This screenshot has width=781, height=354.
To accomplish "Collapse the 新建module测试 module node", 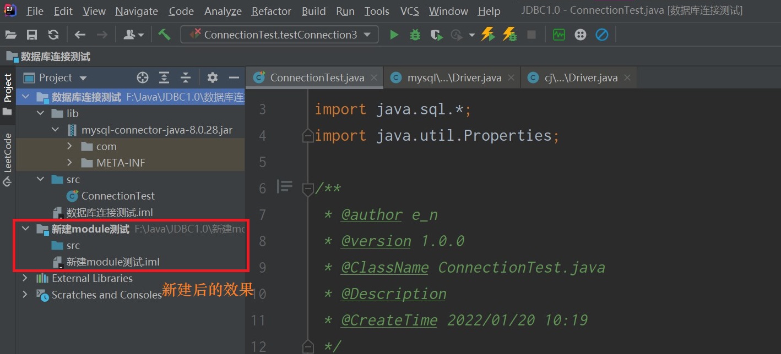I will [x=25, y=229].
